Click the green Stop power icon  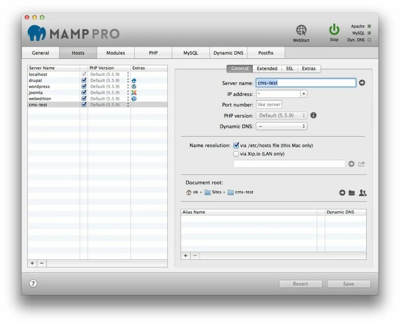coord(334,30)
